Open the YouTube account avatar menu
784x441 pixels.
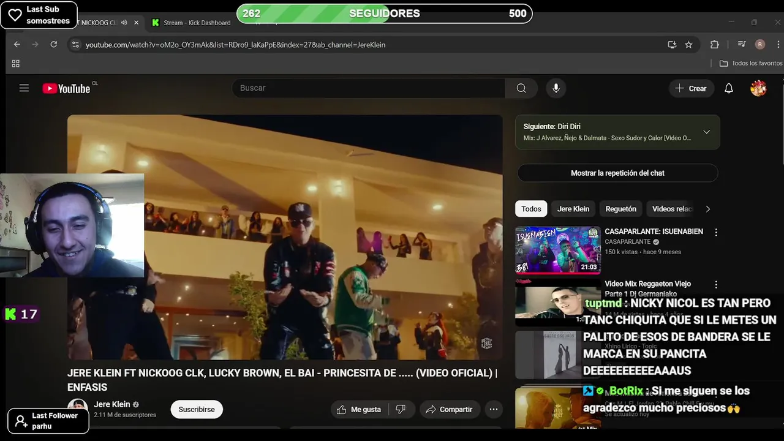click(x=758, y=88)
